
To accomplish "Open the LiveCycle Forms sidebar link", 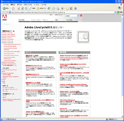I will click(x=9, y=54).
